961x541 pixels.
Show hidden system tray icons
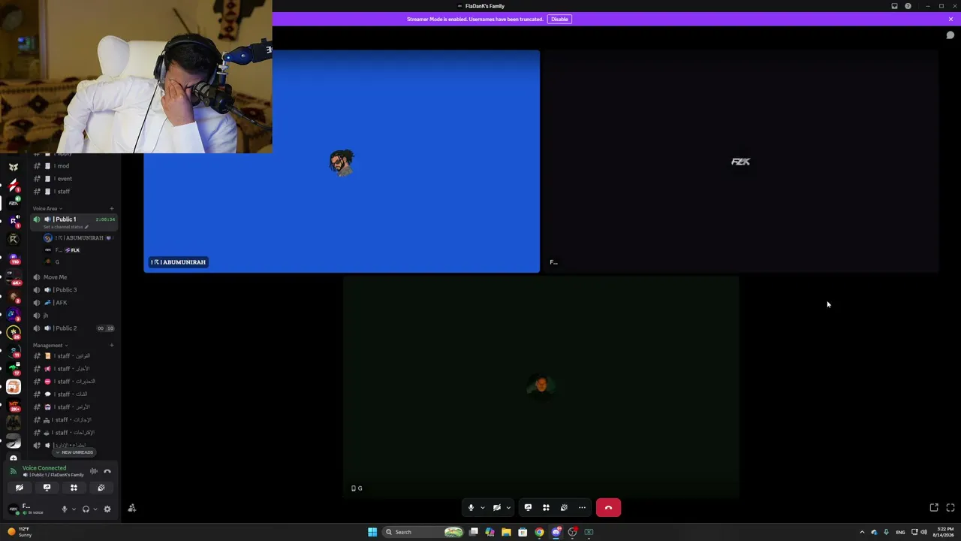coord(862,532)
